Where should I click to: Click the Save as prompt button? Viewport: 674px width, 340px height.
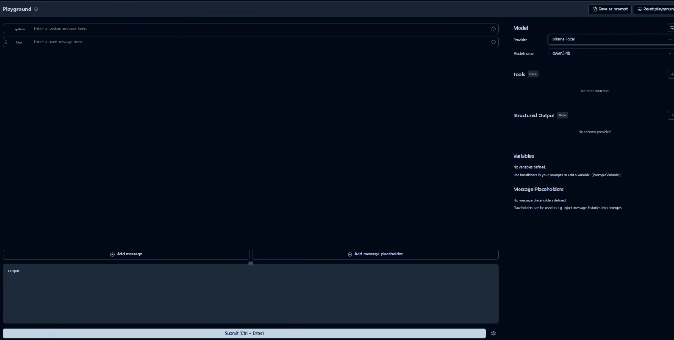[610, 9]
